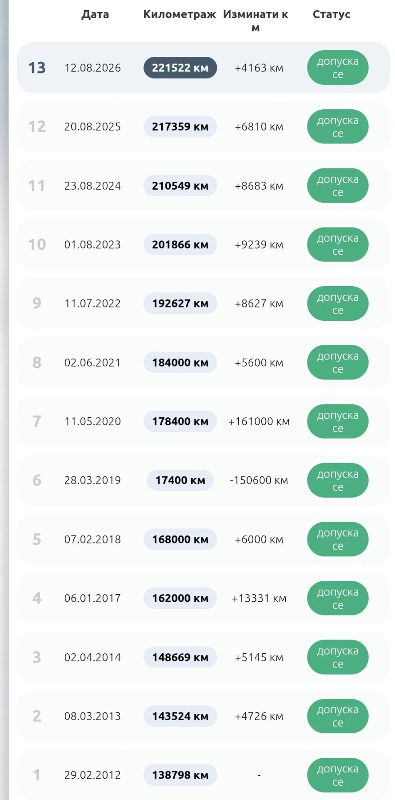The image size is (395, 800).
Task: Click the Статус column header
Action: tap(331, 14)
